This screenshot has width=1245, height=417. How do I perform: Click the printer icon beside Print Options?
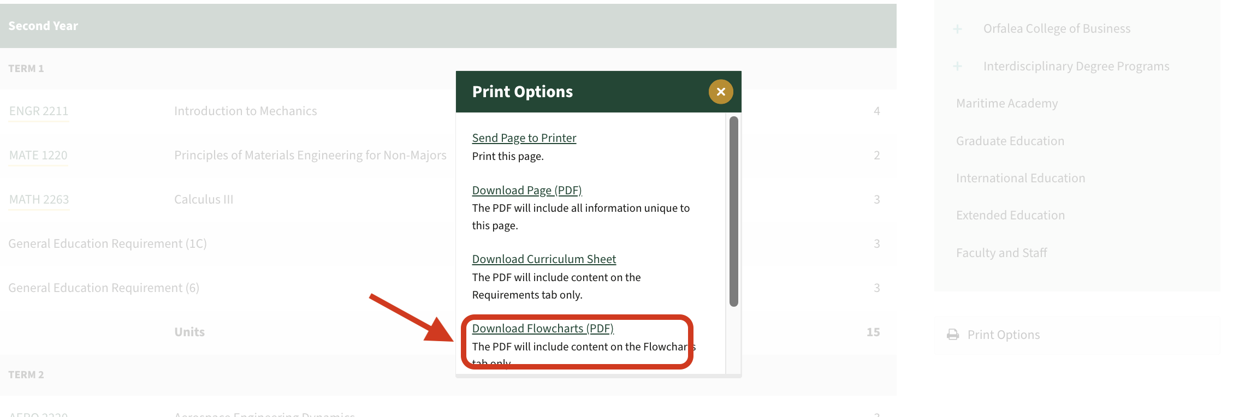tap(953, 335)
